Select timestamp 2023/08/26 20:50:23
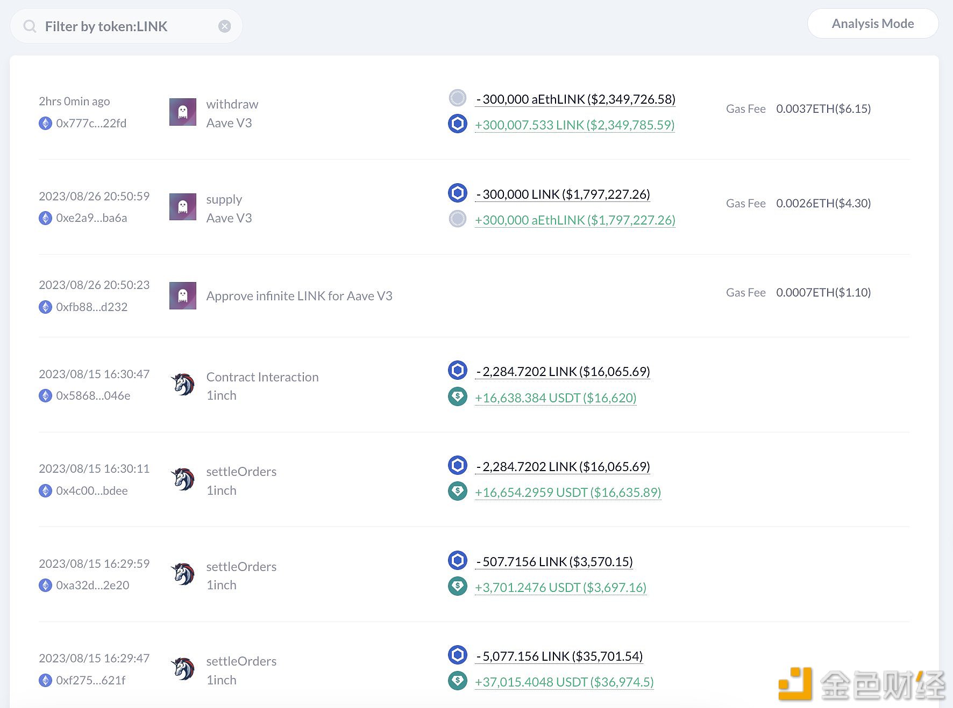 click(94, 285)
